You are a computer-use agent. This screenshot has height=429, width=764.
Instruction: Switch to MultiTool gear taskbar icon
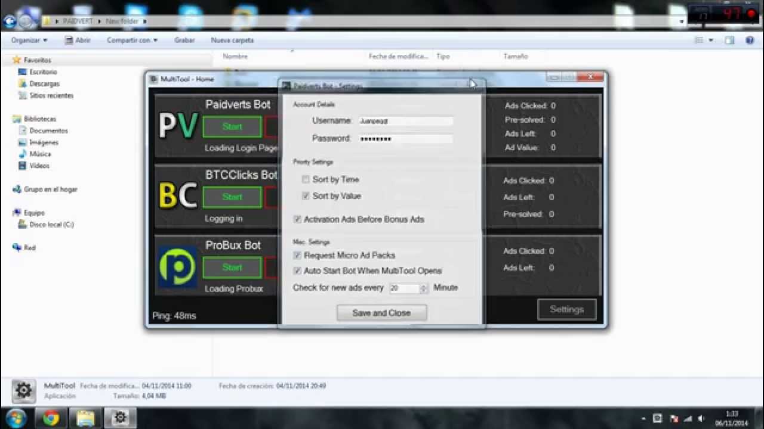pos(120,418)
